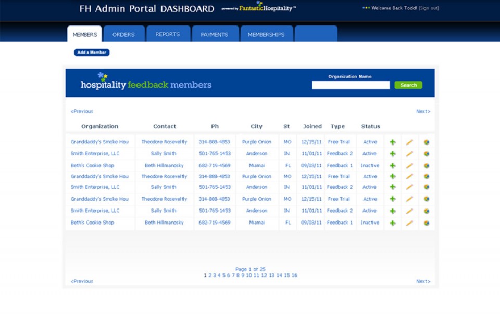Viewport: 500px width, 314px height.
Task: Click pencil edit icon in first table row
Action: (x=409, y=142)
